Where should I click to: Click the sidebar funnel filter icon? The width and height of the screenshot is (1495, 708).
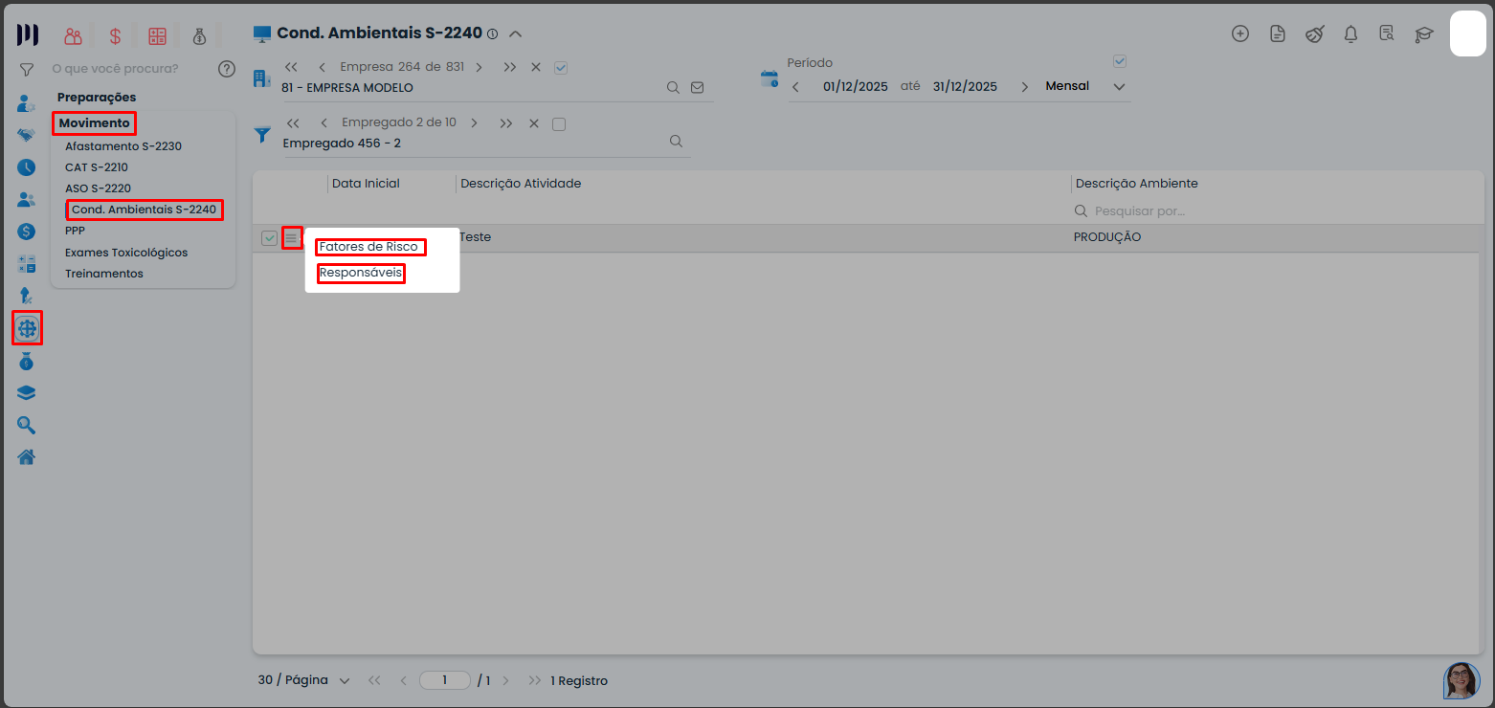coord(27,69)
